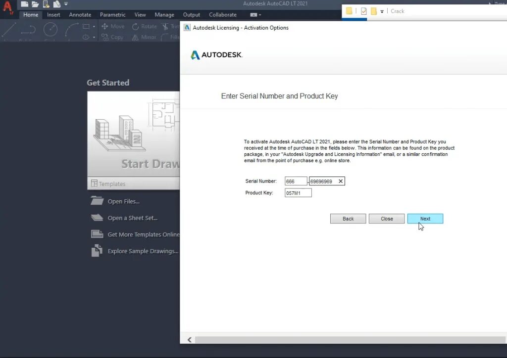Expand the Crack window quick access dropdown arrow
507x358 pixels.
(x=382, y=11)
